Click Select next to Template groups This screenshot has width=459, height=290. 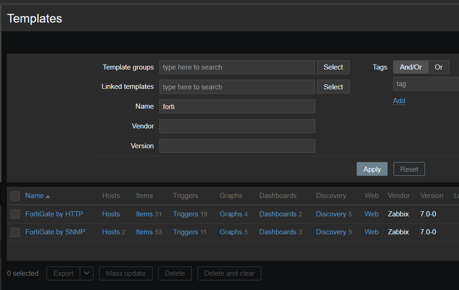[x=333, y=67]
